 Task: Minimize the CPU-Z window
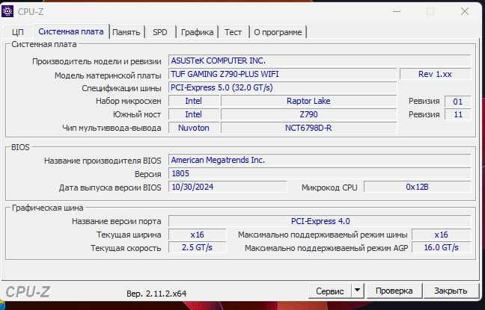397,12
